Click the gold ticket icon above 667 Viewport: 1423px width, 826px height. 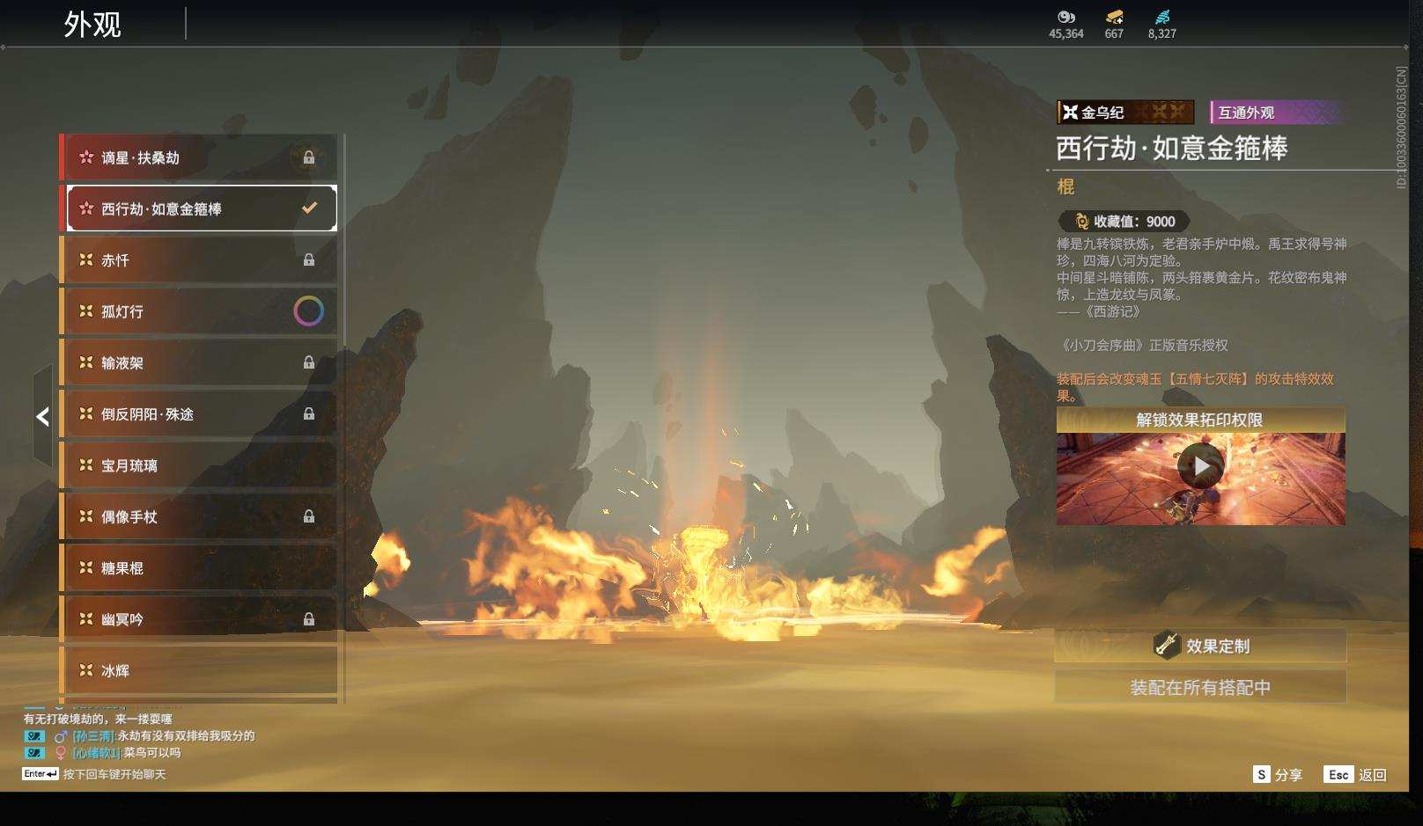point(1115,17)
